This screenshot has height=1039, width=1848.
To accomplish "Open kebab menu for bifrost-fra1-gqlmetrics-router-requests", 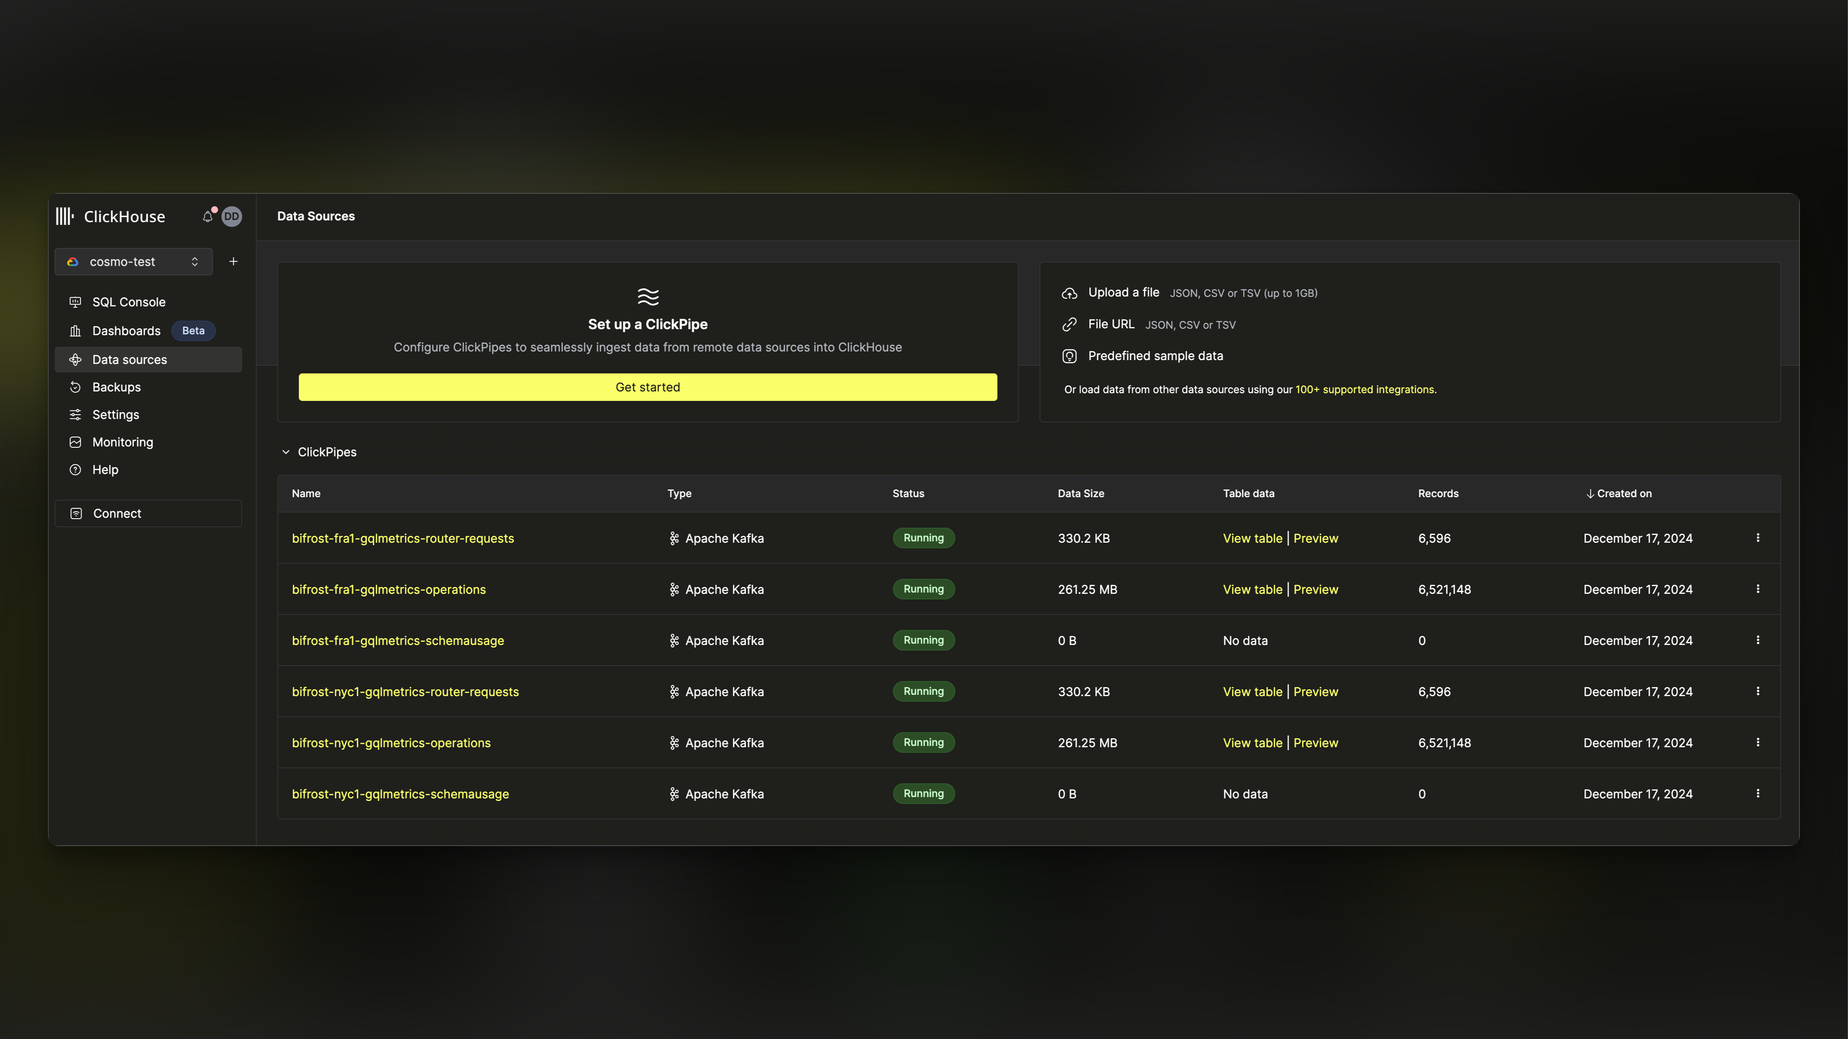I will 1758,538.
